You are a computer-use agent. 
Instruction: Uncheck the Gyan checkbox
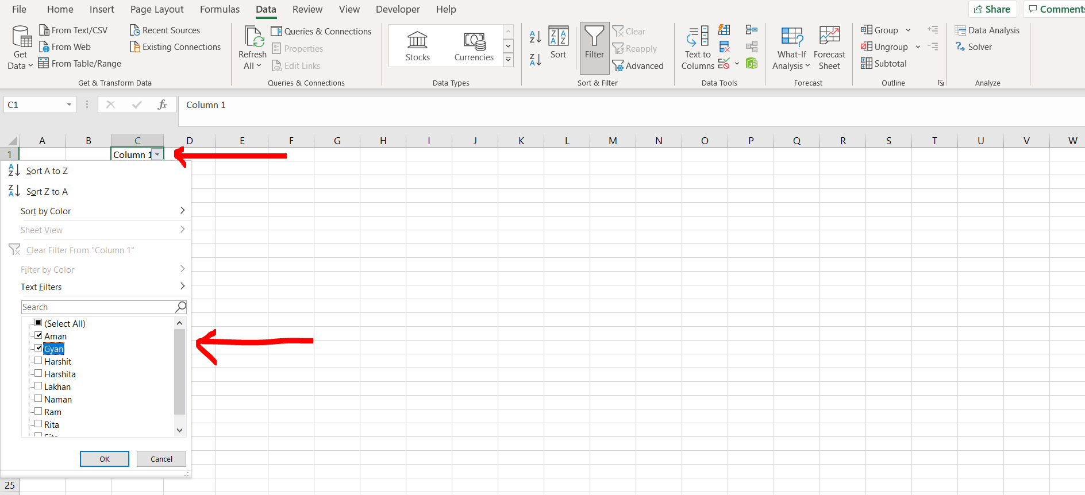tap(39, 348)
